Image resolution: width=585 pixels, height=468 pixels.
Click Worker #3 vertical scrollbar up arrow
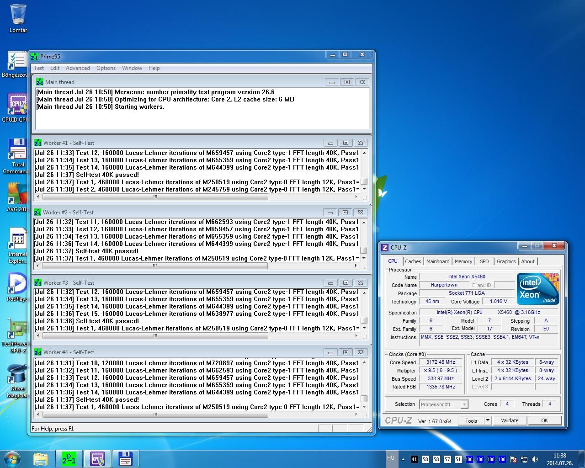(364, 292)
